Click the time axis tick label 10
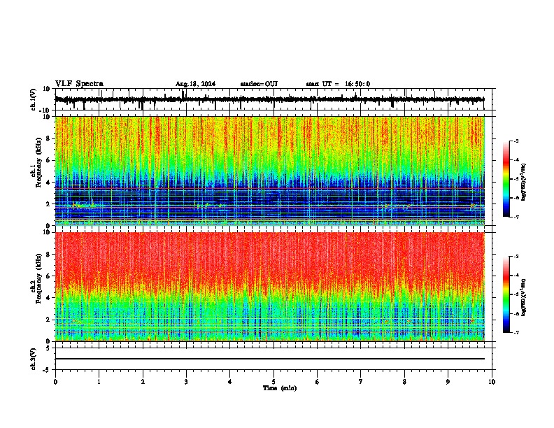The image size is (554, 428). (x=492, y=382)
